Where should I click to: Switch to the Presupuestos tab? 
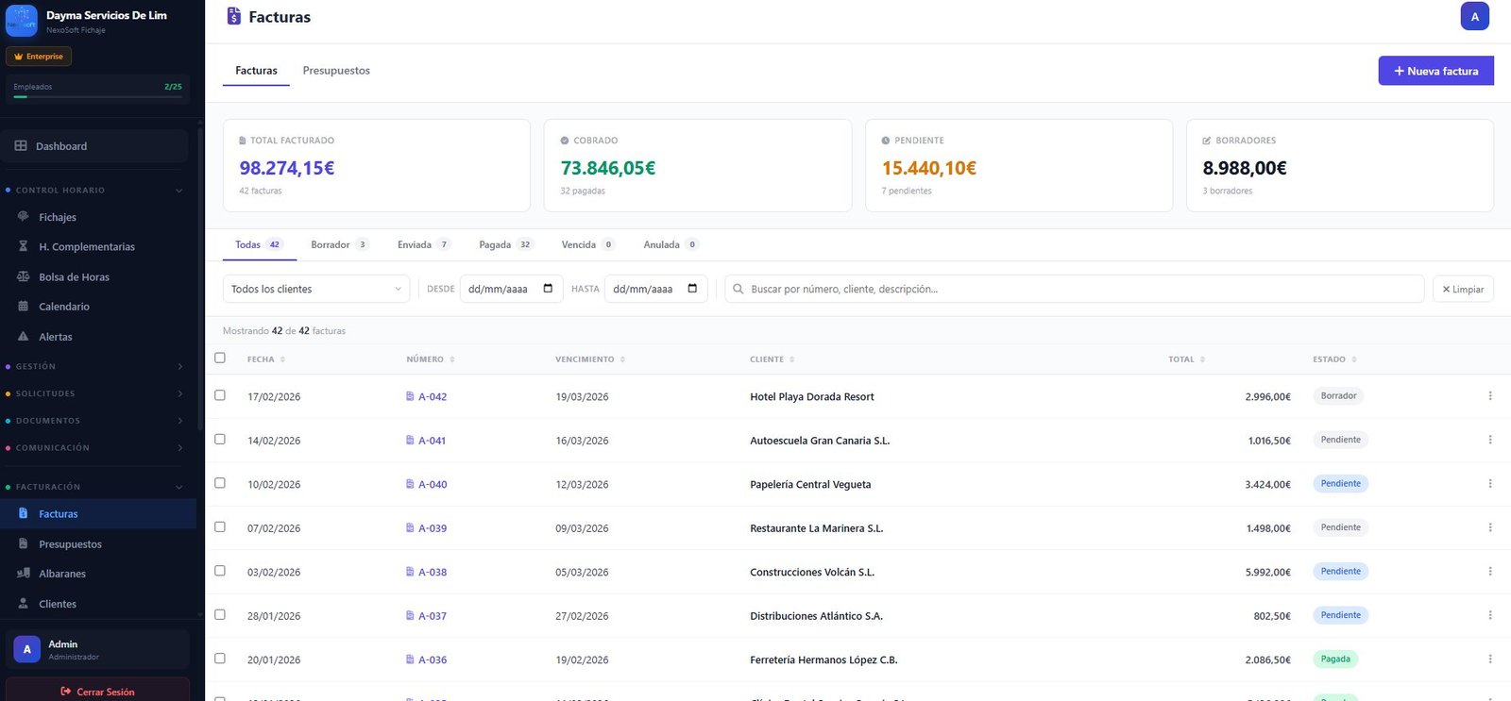[x=336, y=71]
